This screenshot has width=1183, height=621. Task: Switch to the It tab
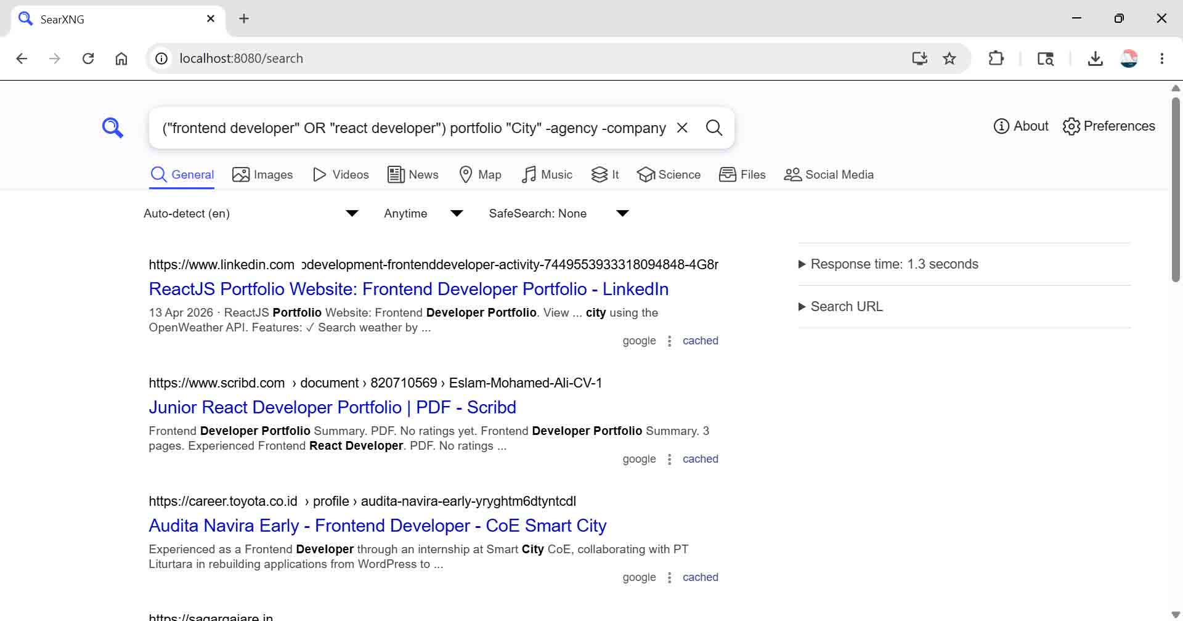[x=605, y=175]
